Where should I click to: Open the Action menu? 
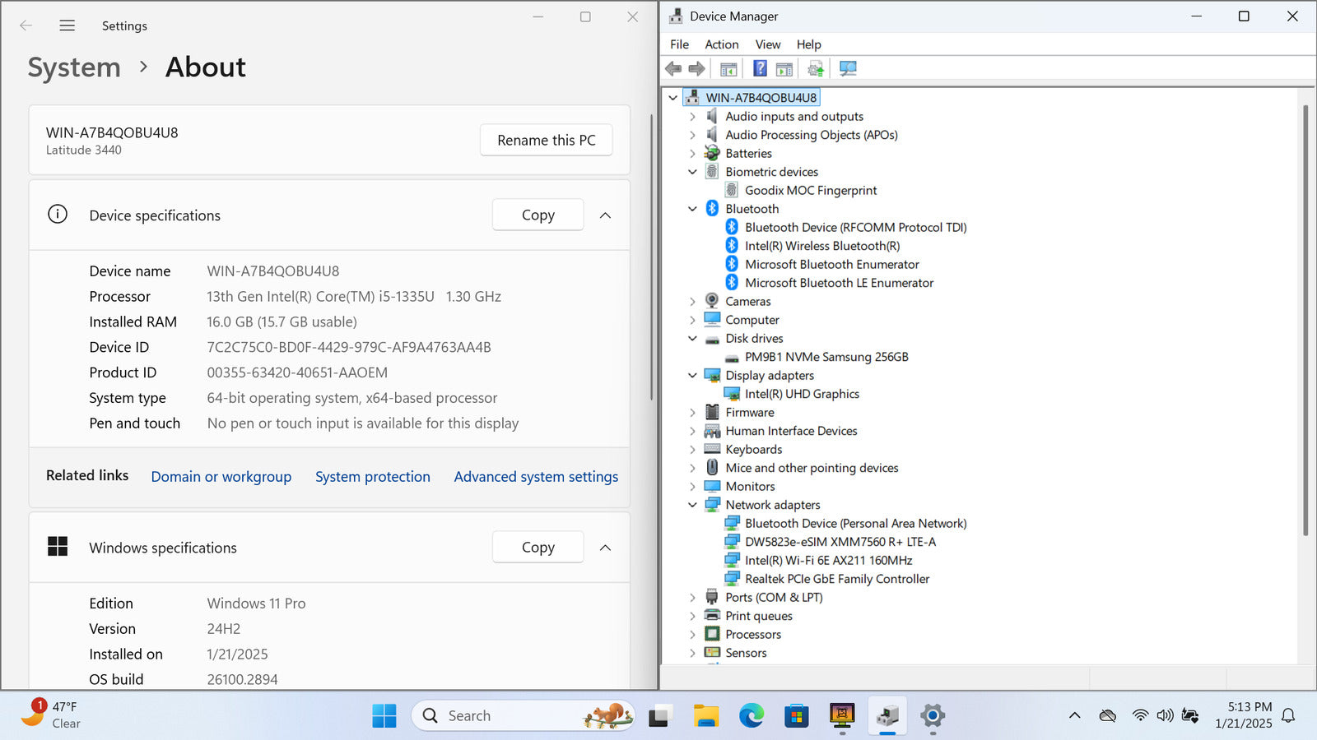pyautogui.click(x=721, y=44)
